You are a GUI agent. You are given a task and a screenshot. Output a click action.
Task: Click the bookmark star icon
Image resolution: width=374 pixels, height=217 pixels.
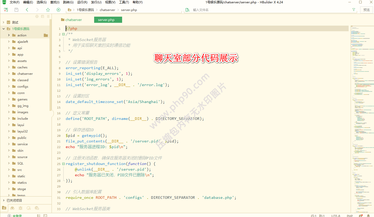48,10
